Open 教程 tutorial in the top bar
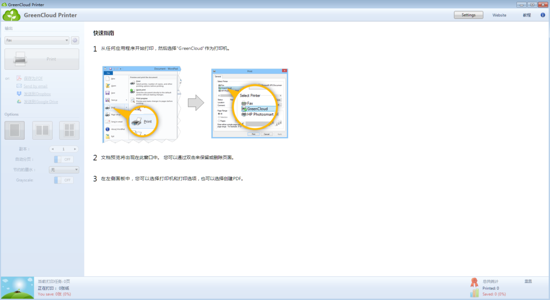 point(527,15)
